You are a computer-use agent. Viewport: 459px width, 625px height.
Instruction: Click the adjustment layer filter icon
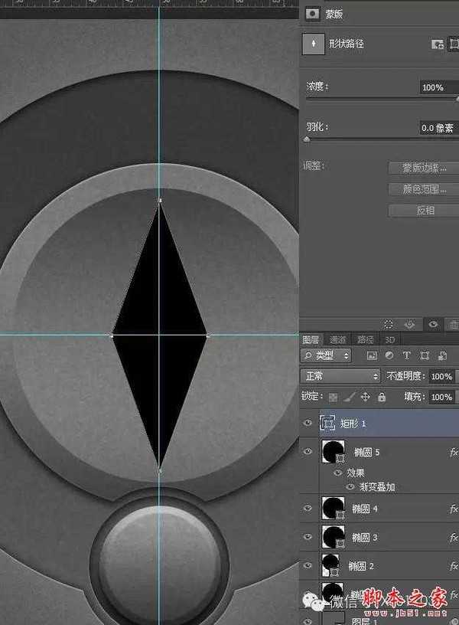click(x=389, y=356)
